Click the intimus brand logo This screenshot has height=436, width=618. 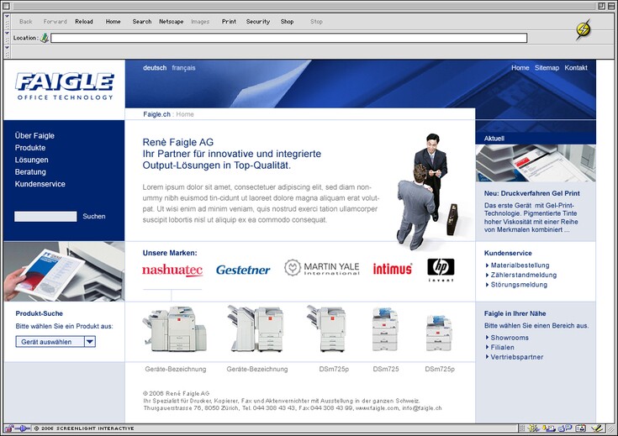tap(393, 269)
